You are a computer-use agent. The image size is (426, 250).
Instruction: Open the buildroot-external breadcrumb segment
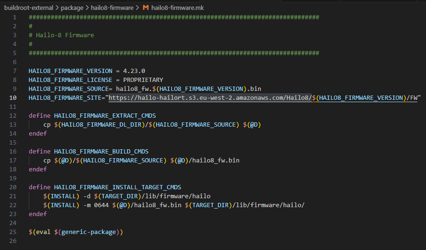point(27,8)
